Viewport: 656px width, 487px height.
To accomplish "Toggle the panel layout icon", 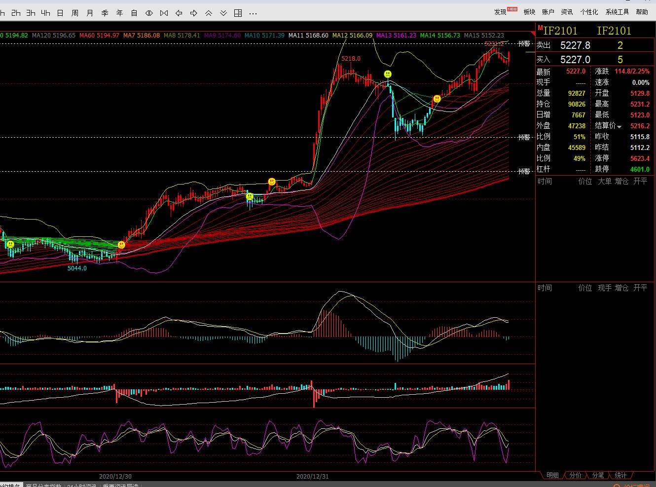I will tap(238, 13).
